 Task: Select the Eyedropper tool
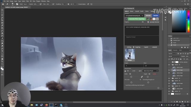click(2, 25)
